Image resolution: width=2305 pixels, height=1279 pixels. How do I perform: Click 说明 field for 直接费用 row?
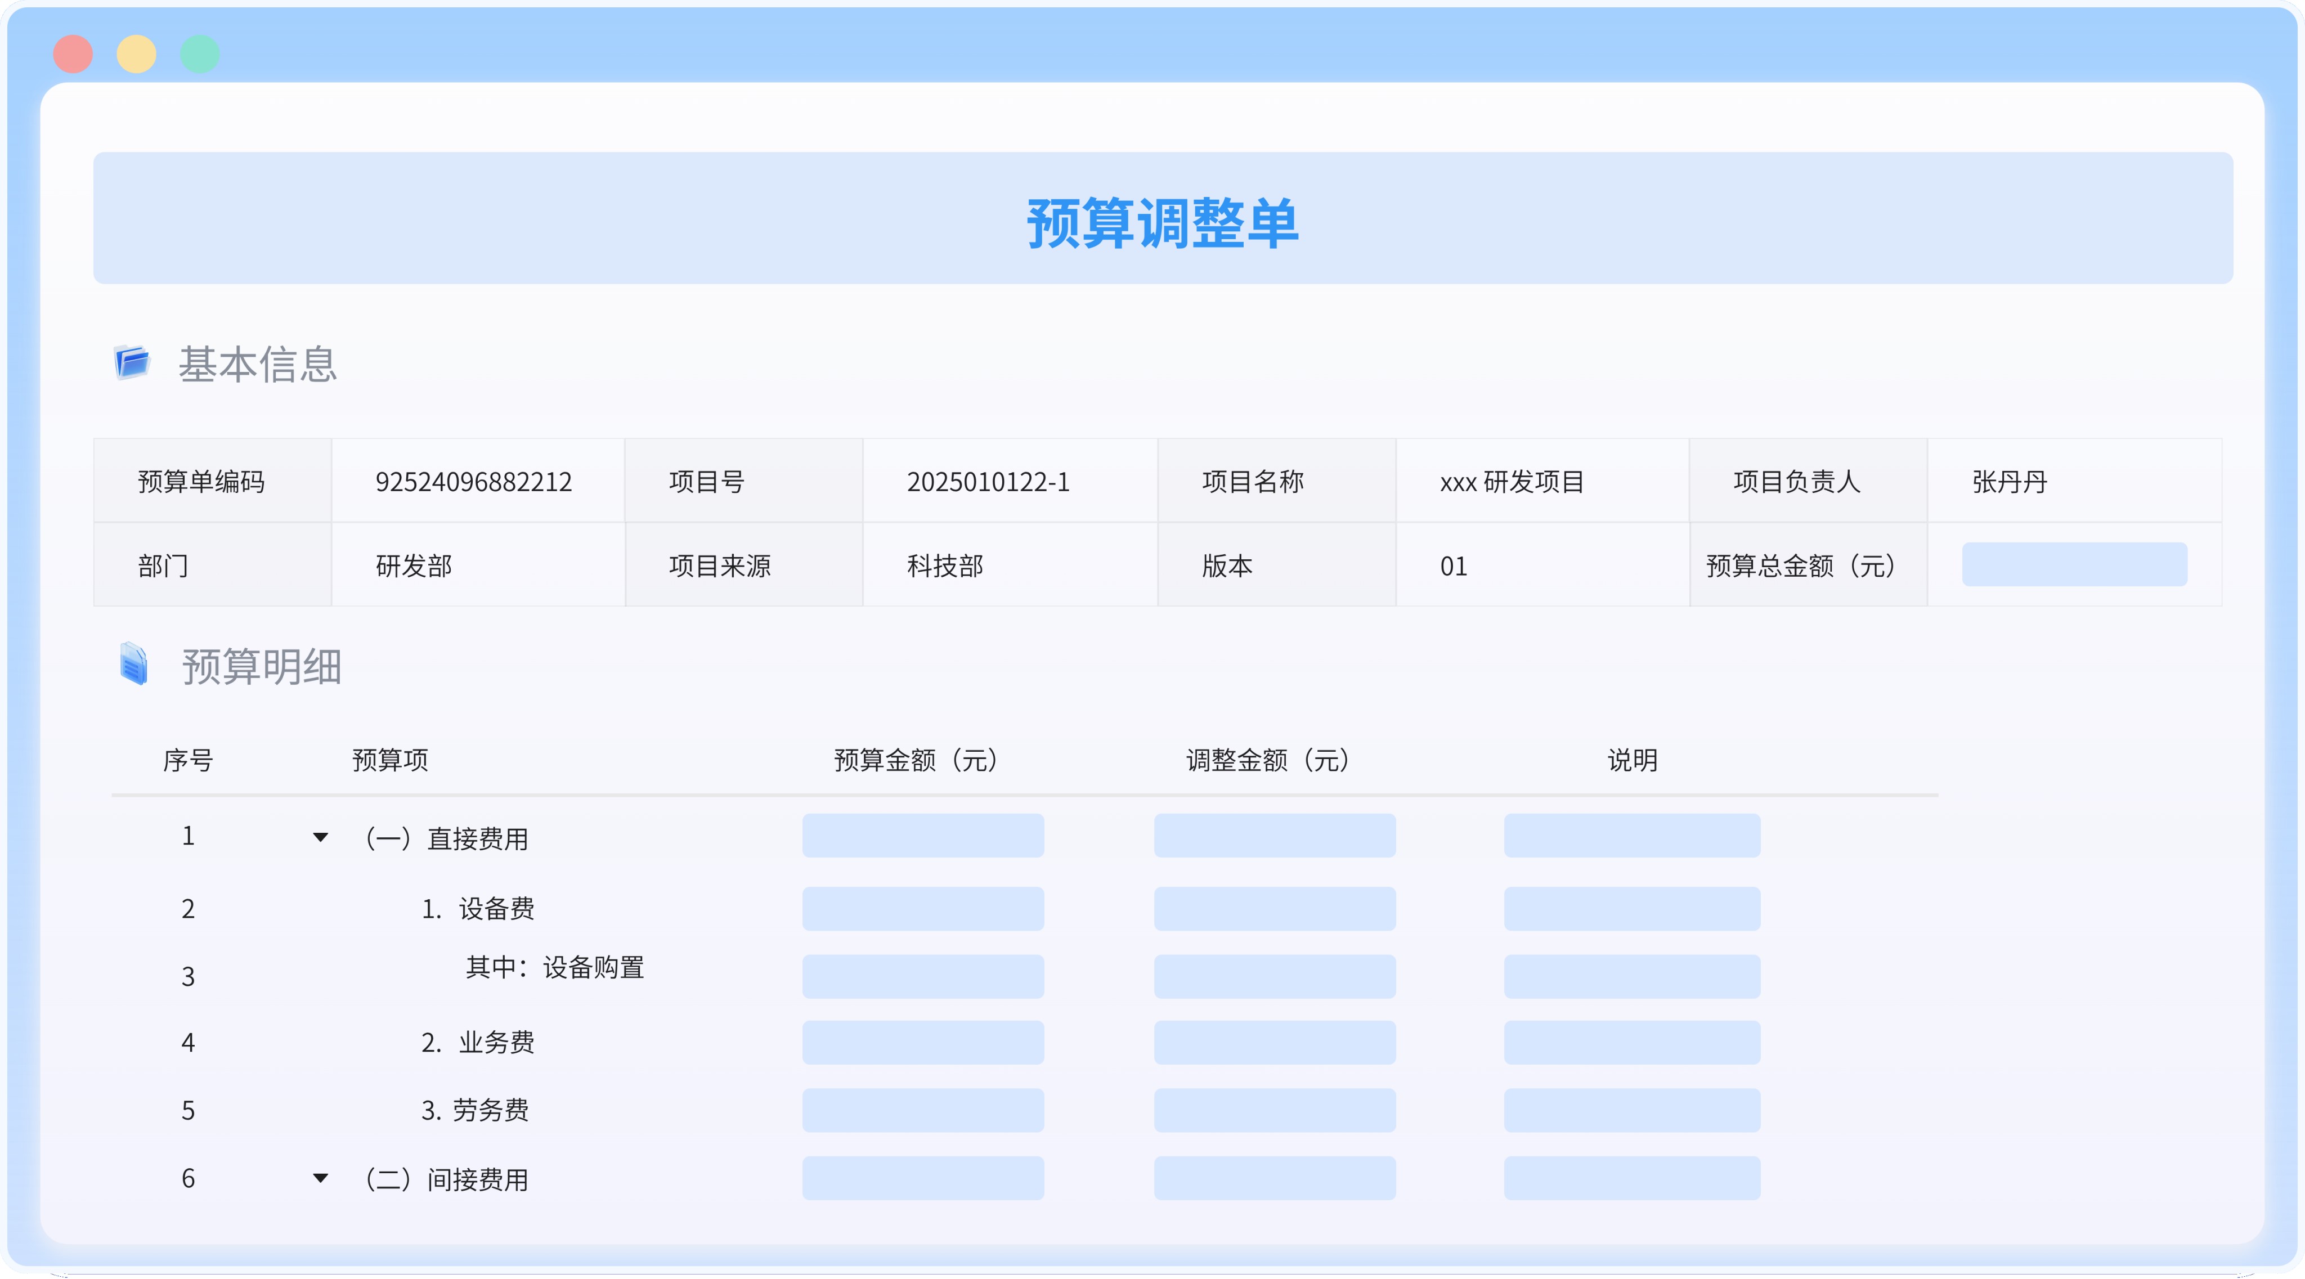click(x=1632, y=836)
